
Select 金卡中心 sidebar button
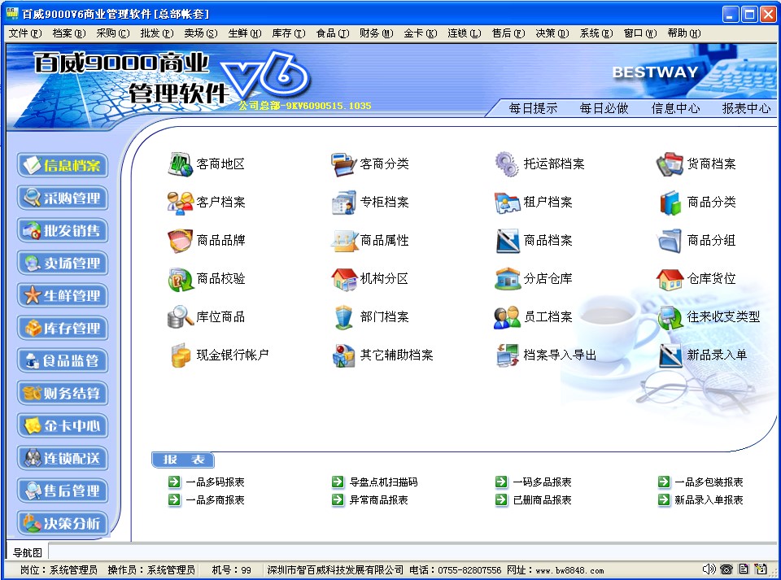tap(63, 425)
